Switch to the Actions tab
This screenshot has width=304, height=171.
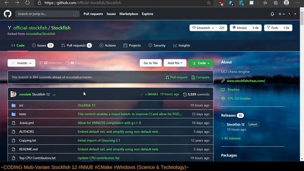108,46
